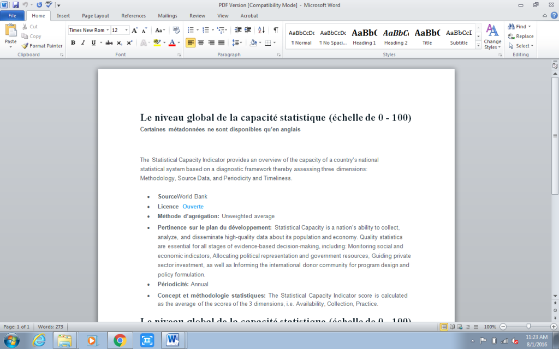This screenshot has height=349, width=559.
Task: Clear formatting with the eraser icon
Action: click(176, 31)
